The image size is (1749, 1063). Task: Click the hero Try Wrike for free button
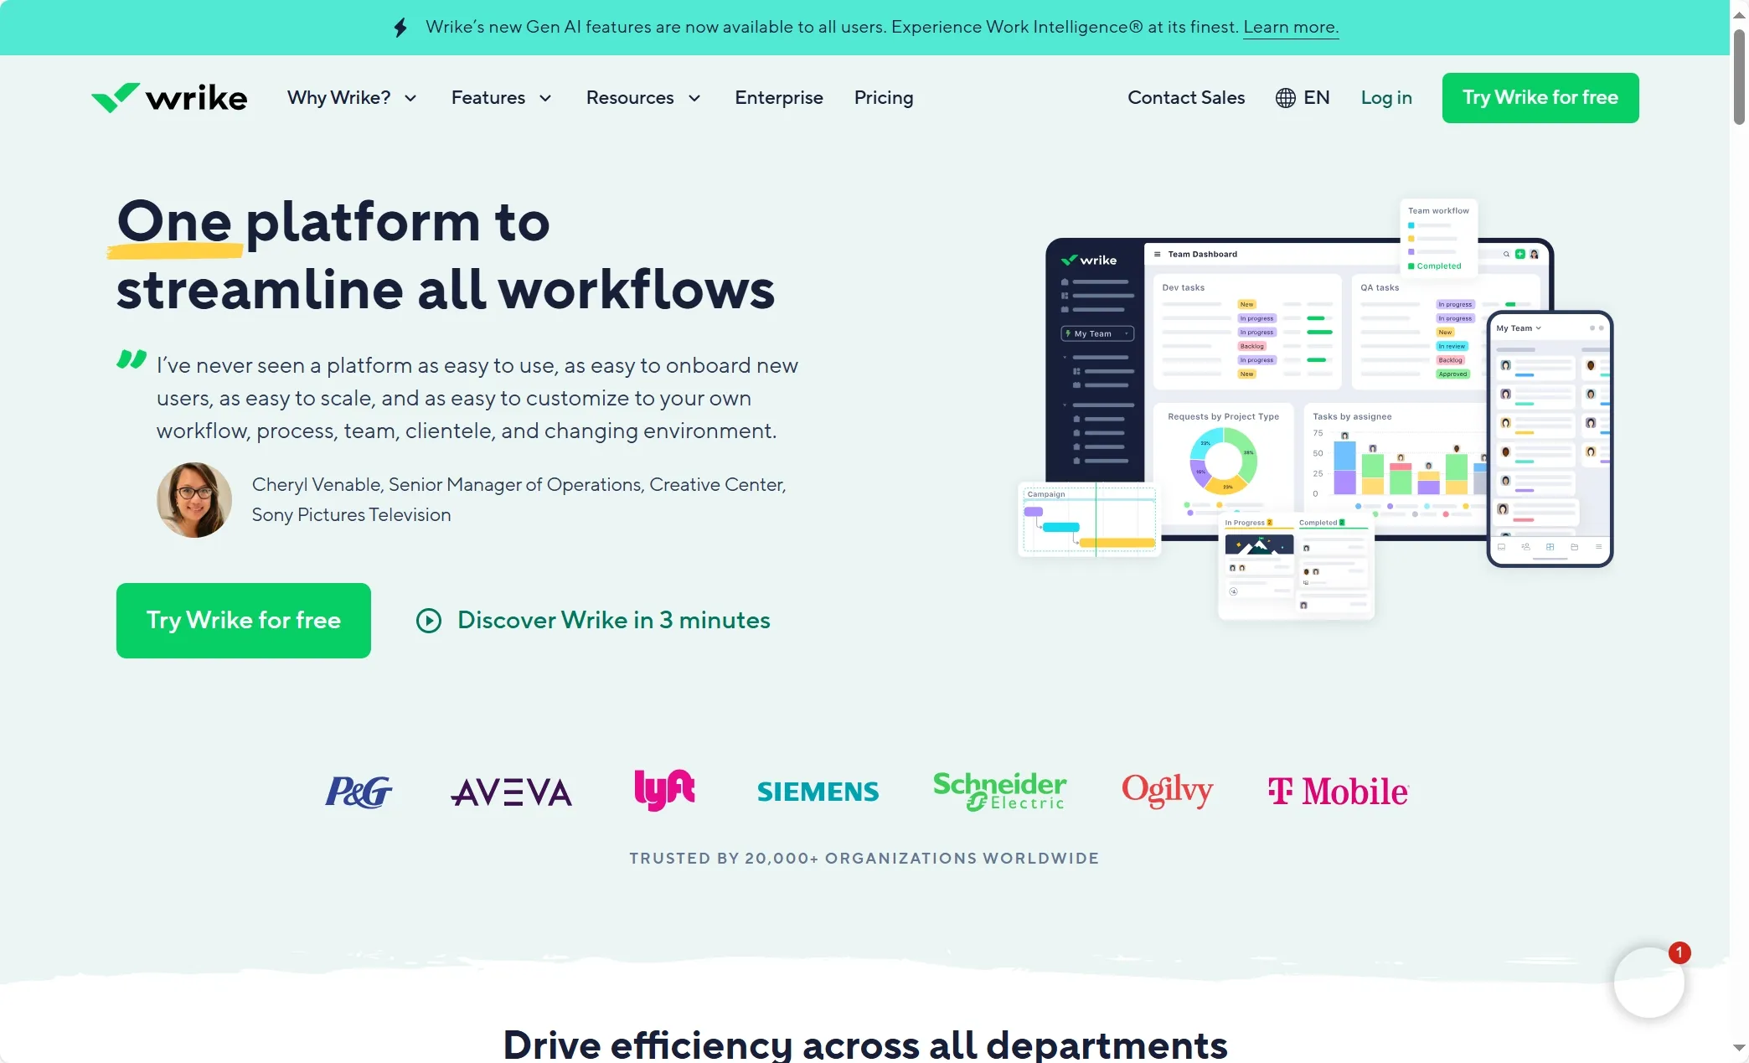244,620
